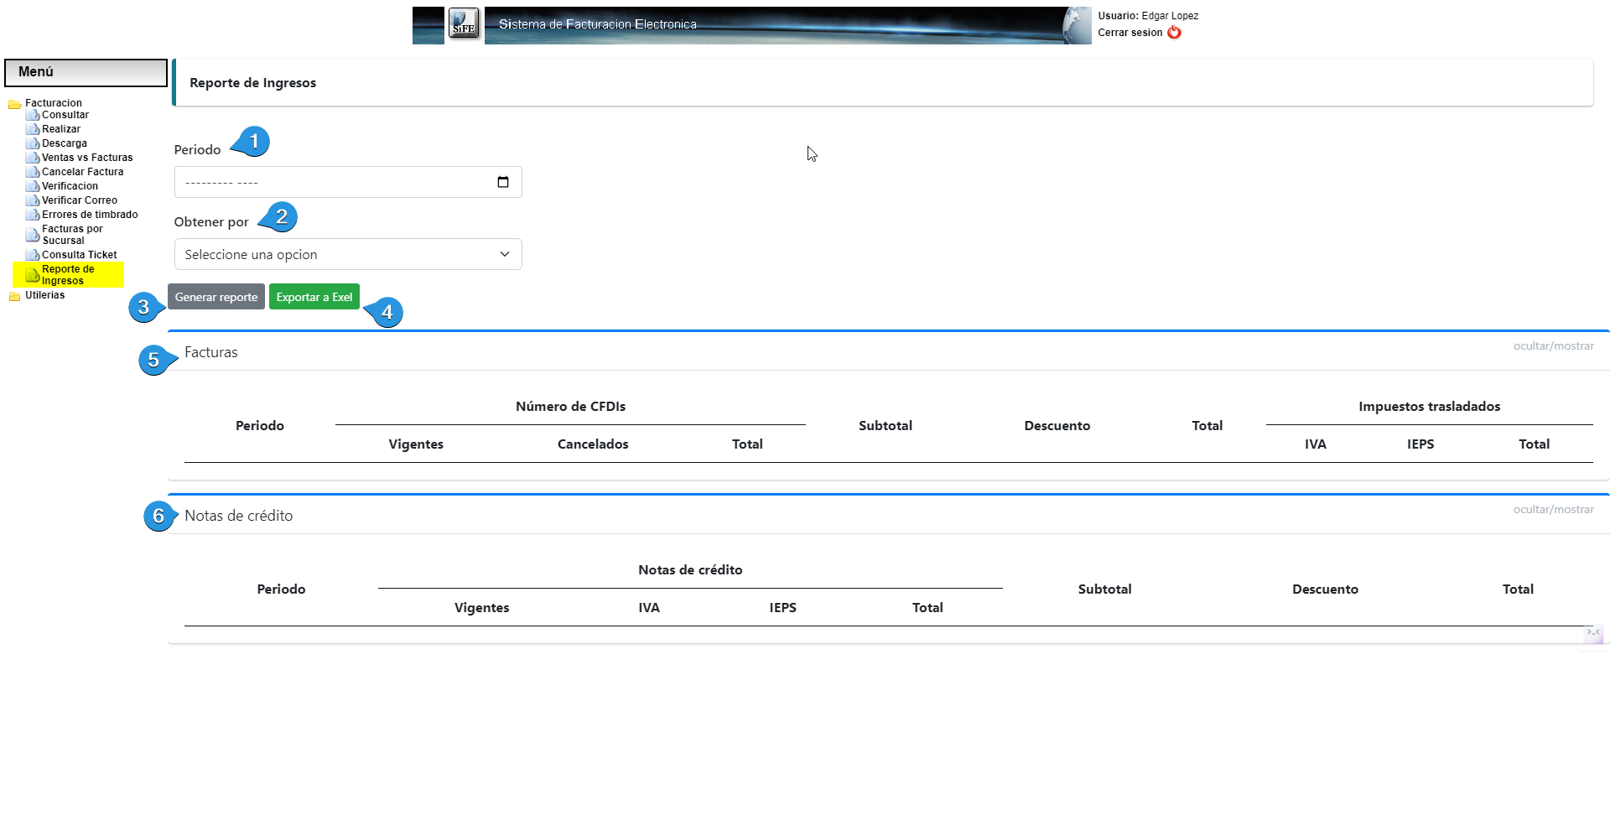Click inside the Periodo date field
The height and width of the screenshot is (831, 1610).
coord(335,182)
